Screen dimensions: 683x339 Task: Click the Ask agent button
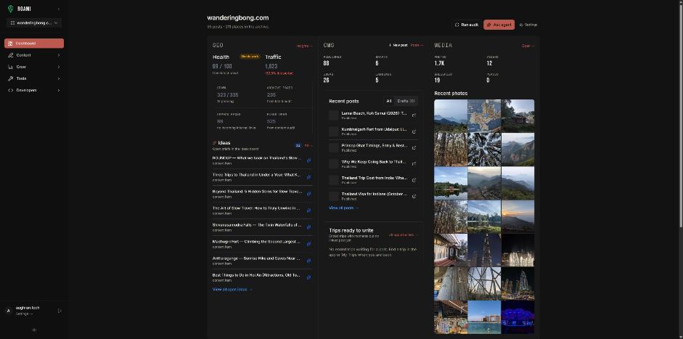tap(499, 25)
